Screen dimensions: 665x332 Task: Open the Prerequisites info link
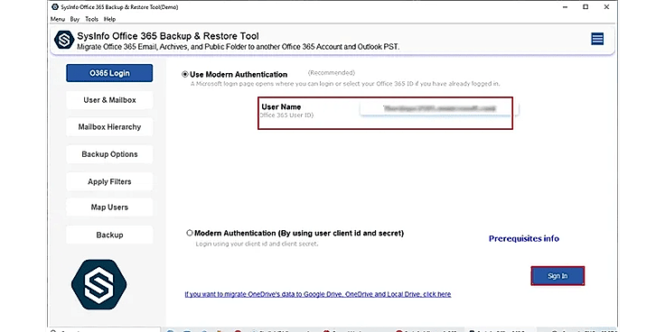pos(524,239)
